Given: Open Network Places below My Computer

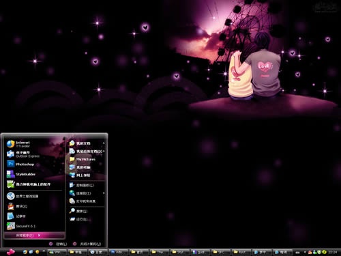Looking at the screenshot, I should pyautogui.click(x=87, y=175).
